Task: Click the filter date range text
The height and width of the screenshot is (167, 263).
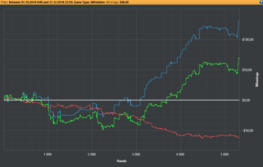Action: point(41,2)
